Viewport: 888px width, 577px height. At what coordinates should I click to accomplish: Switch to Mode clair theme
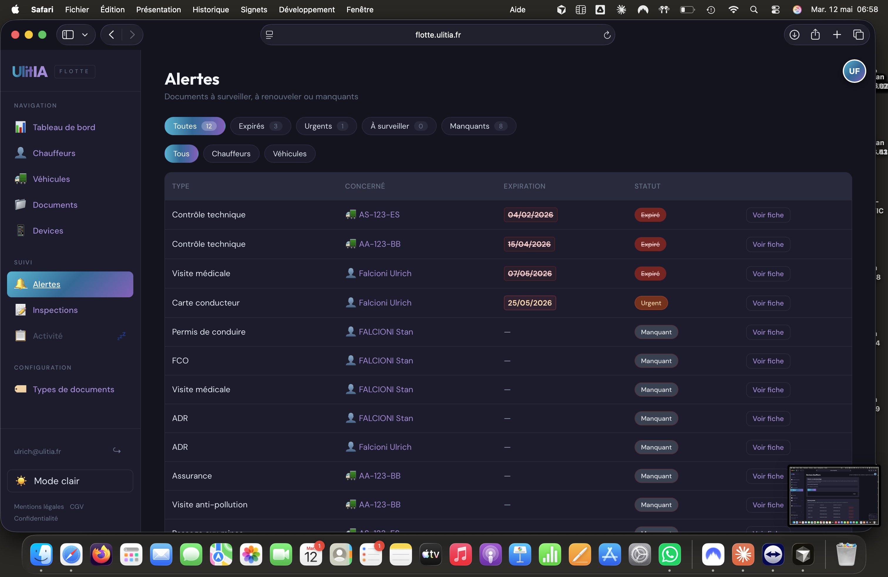[70, 481]
